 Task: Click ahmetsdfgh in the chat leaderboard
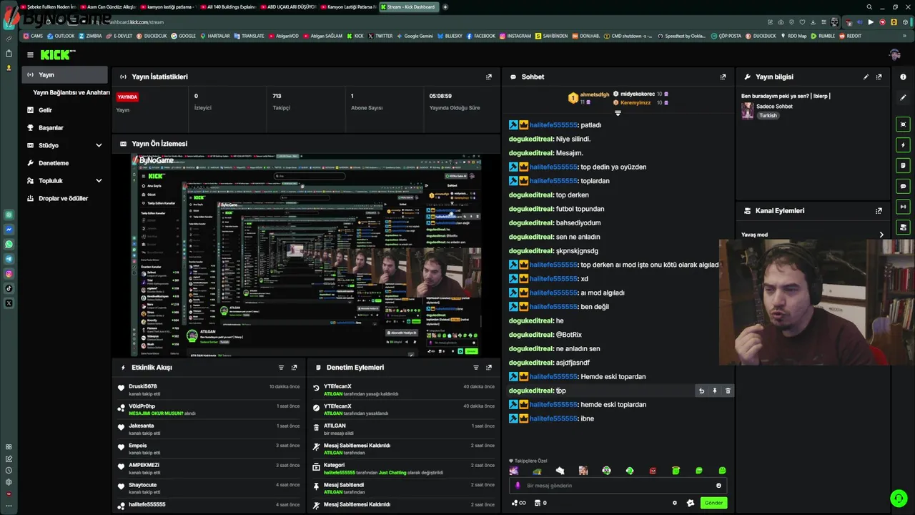(x=595, y=94)
